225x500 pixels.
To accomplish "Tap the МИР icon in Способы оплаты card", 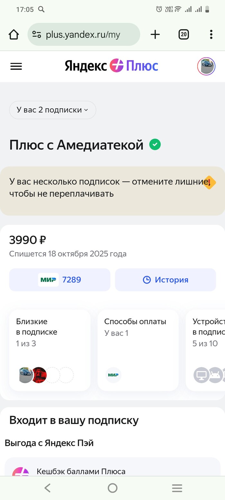I will pyautogui.click(x=113, y=375).
